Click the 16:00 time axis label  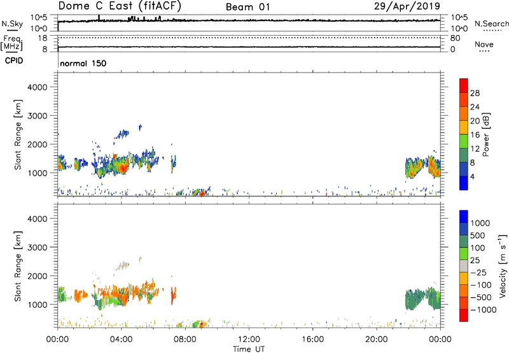pos(312,340)
